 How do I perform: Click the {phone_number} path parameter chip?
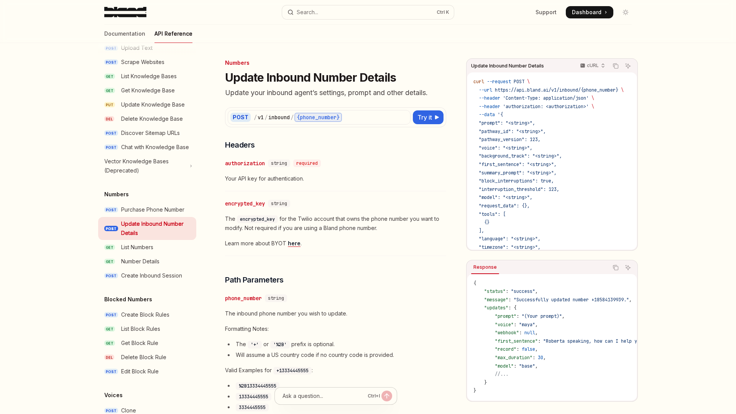318,117
